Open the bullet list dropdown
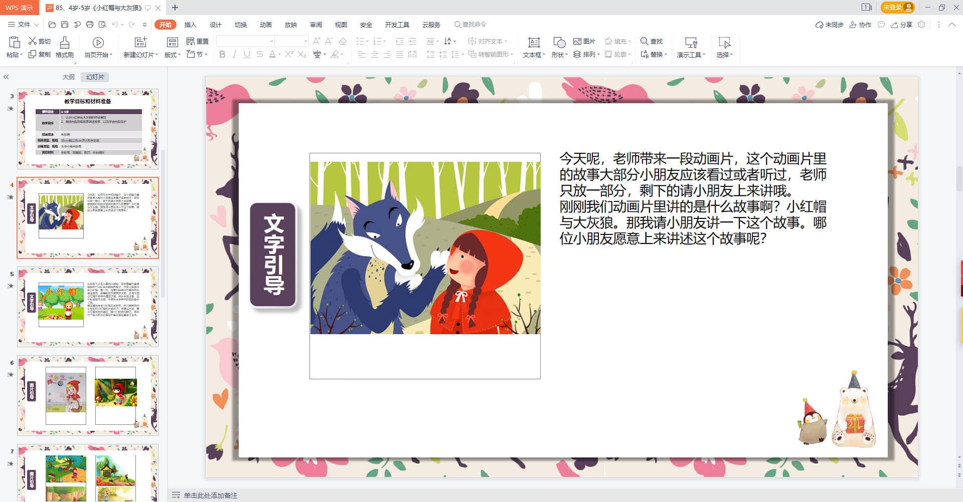The height and width of the screenshot is (502, 963). pyautogui.click(x=367, y=41)
